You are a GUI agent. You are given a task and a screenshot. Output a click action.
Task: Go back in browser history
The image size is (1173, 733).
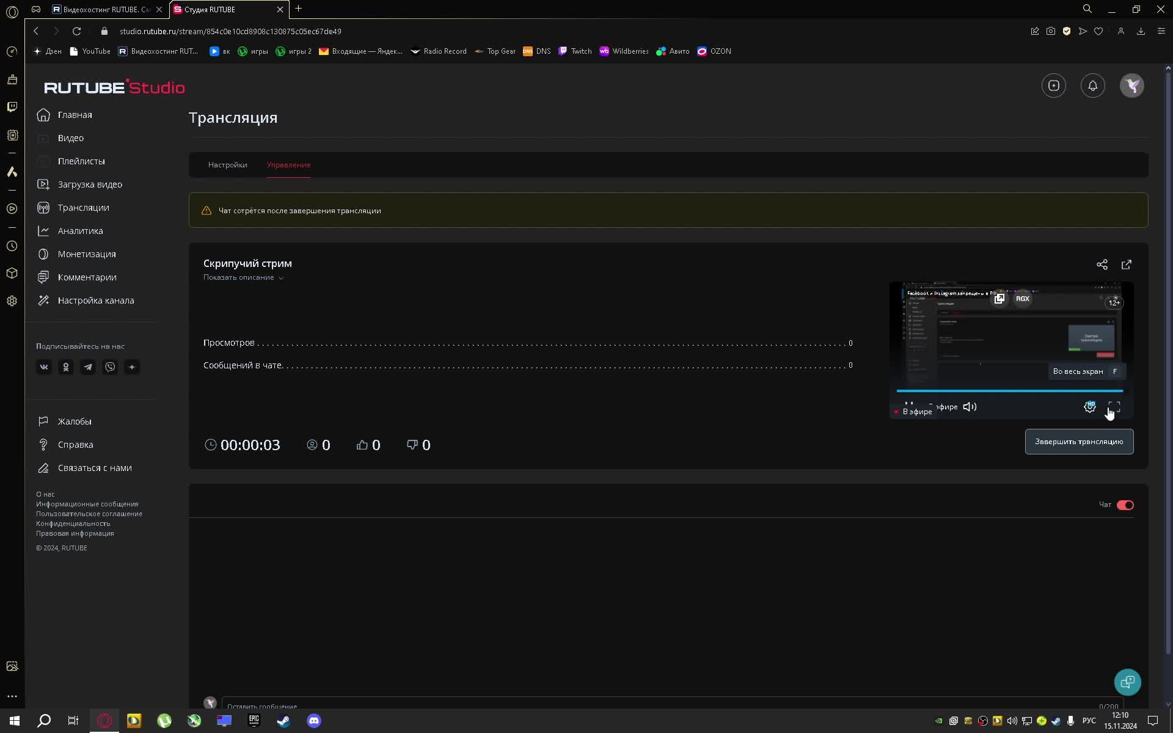(x=36, y=31)
